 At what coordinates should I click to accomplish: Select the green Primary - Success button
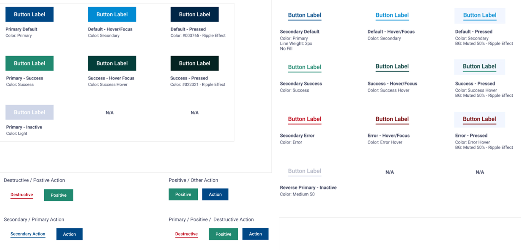point(29,63)
